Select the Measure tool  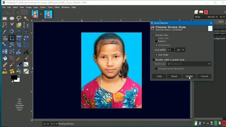click(19, 31)
